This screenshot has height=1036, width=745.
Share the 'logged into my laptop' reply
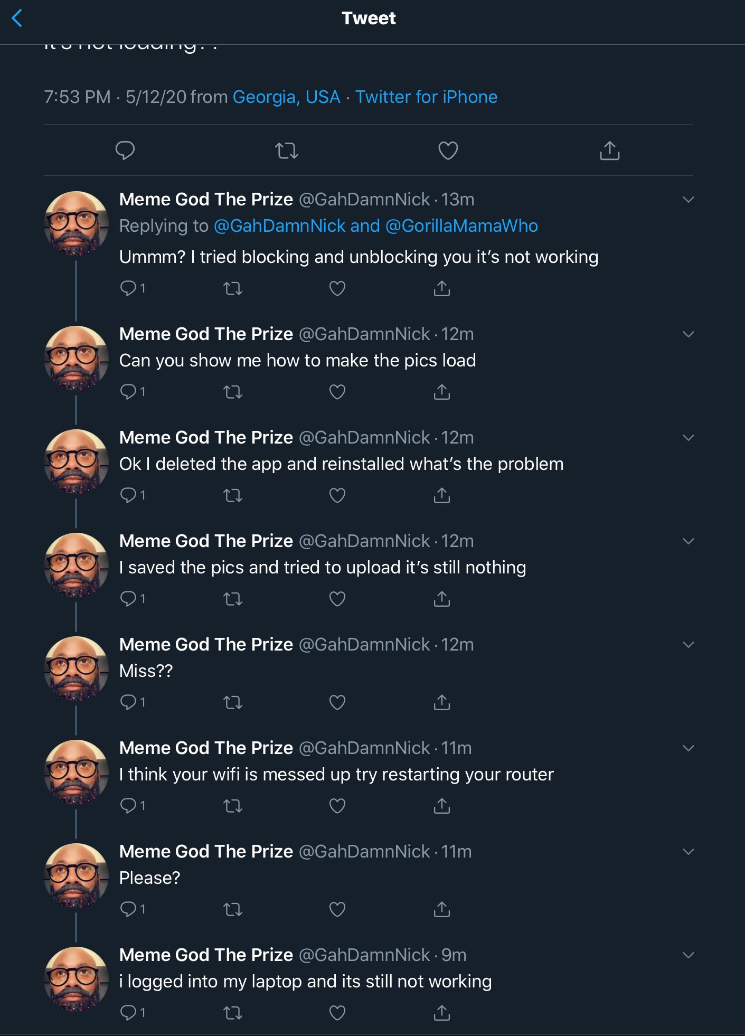pos(442,1013)
